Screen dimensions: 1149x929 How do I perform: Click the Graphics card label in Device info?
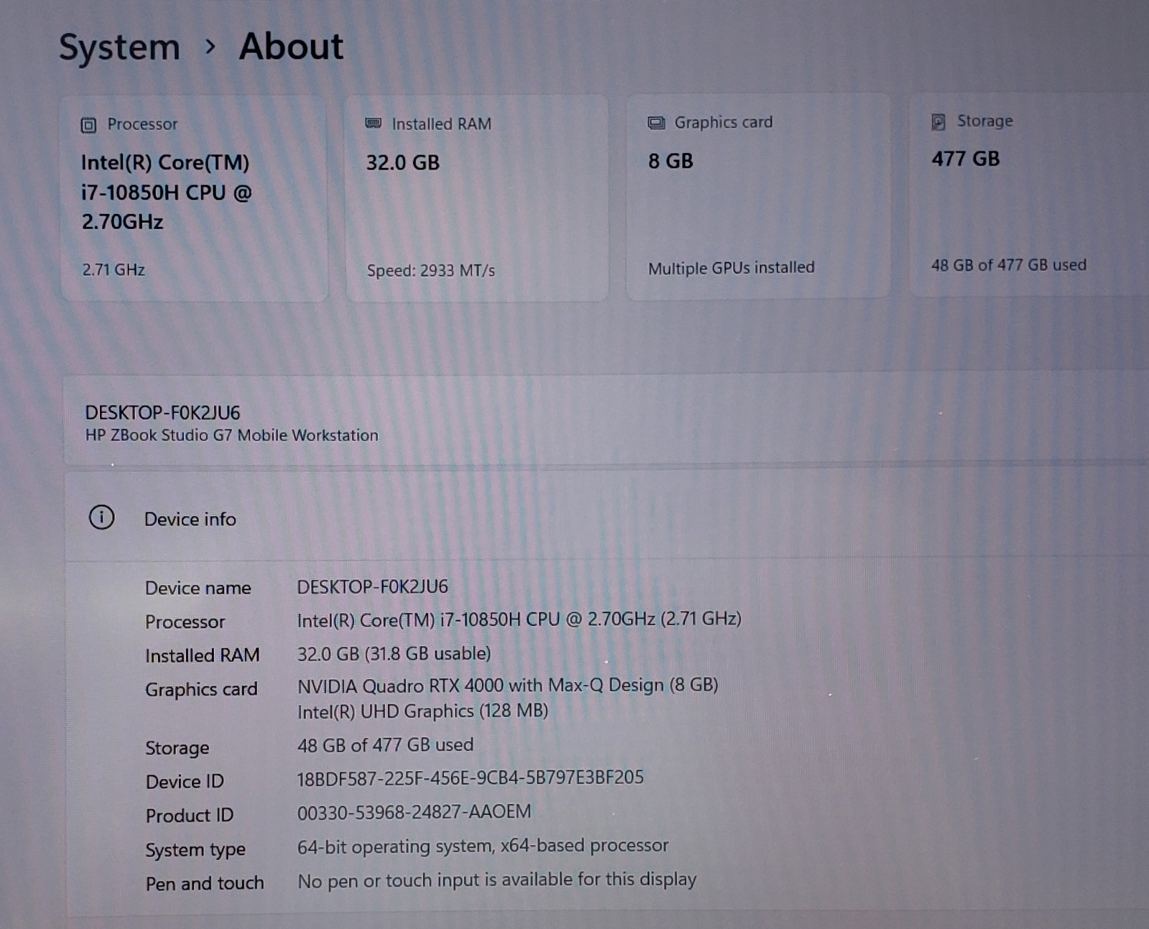point(201,690)
